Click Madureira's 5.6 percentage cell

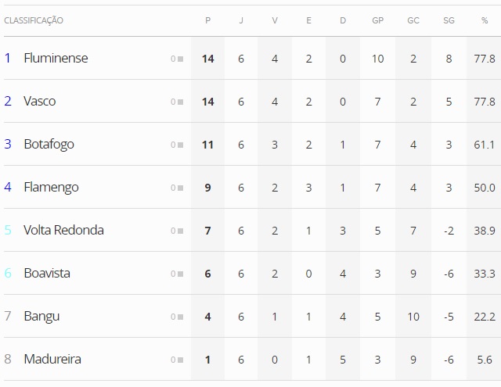point(485,360)
